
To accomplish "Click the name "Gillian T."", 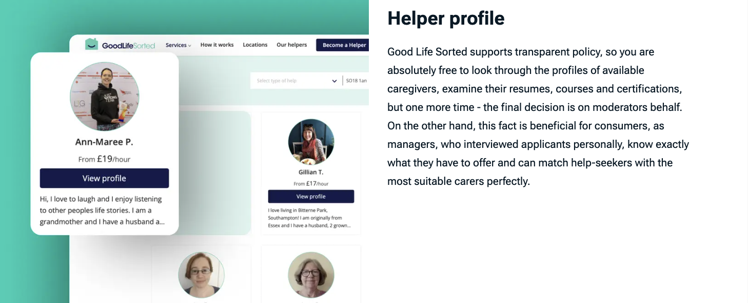I will pyautogui.click(x=311, y=173).
